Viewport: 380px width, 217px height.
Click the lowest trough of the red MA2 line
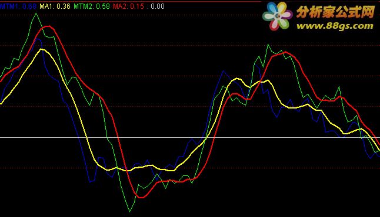click(x=141, y=198)
